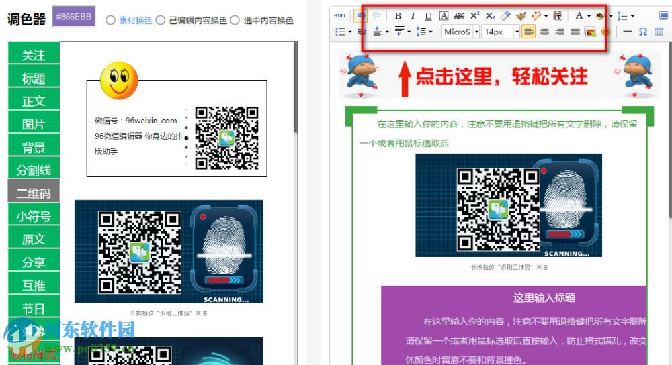The image size is (672, 365).
Task: Open the special characters omega icon
Action: click(x=643, y=32)
